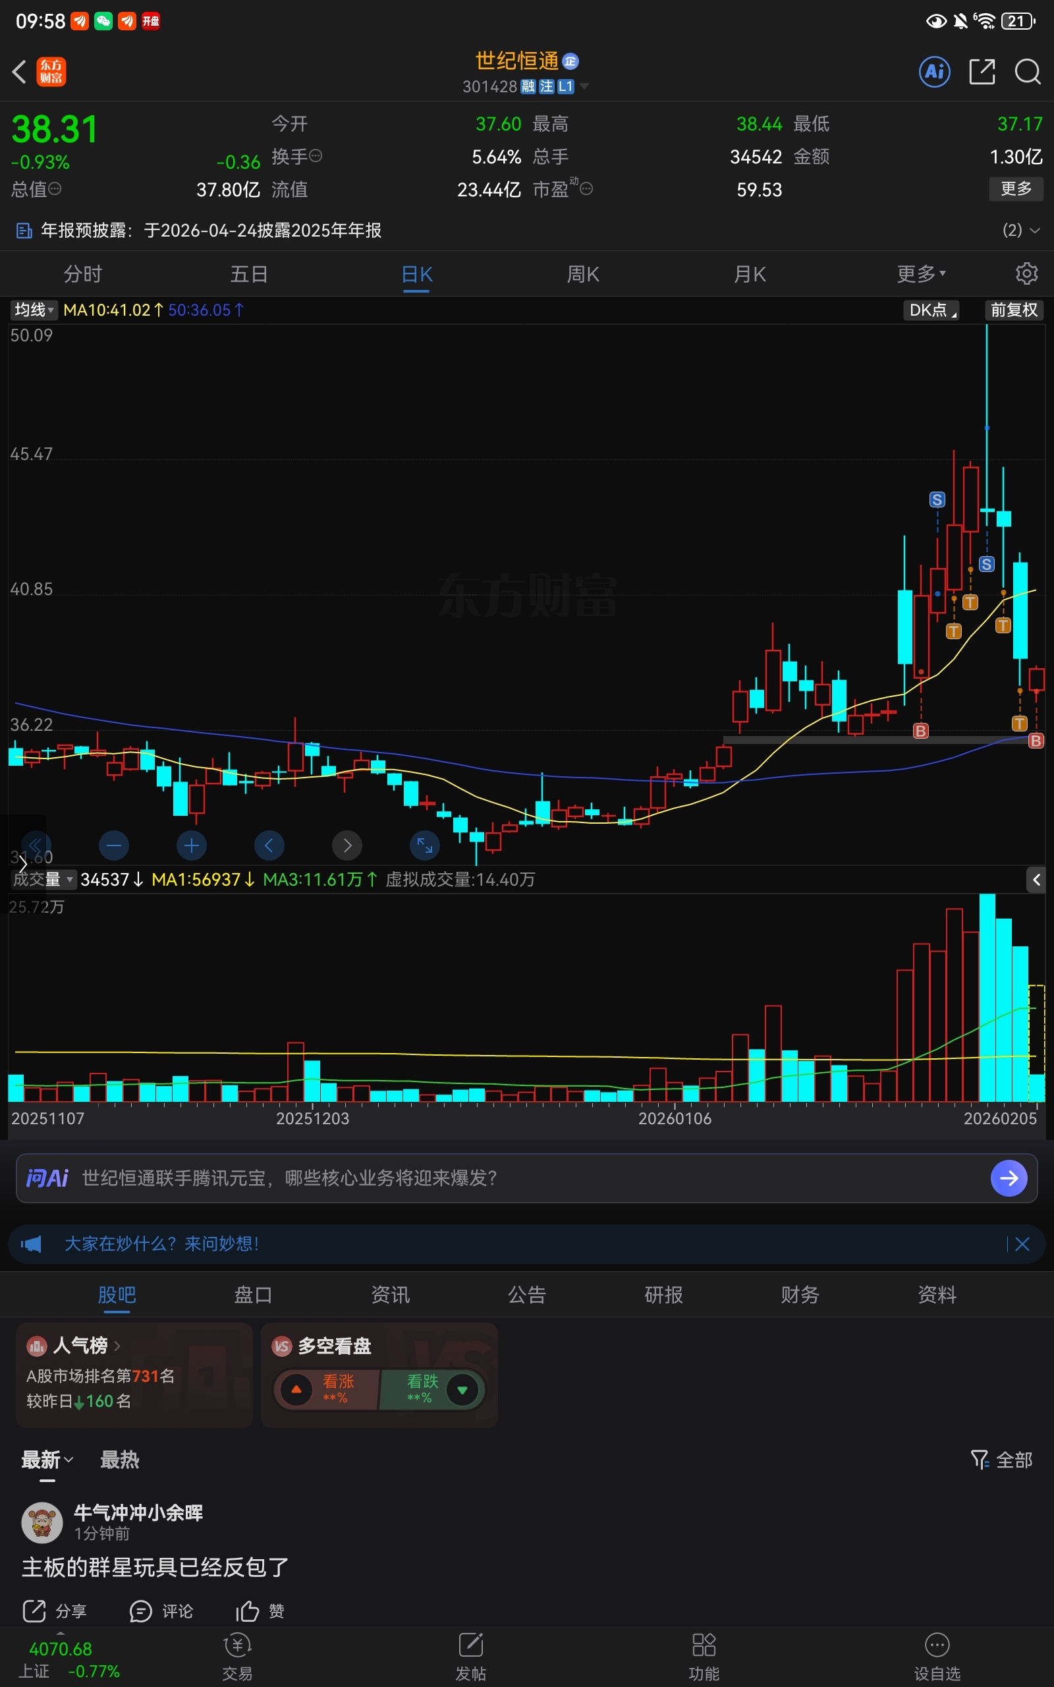
Task: Tap the B marker at chart right edge
Action: [x=1036, y=740]
